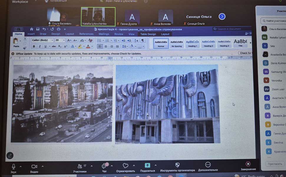Open the Дополнительно more options icon
This screenshot has width=286, height=177.
coord(208,165)
